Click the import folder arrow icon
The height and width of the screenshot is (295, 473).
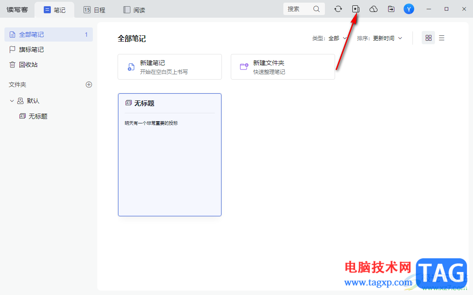[x=391, y=9]
